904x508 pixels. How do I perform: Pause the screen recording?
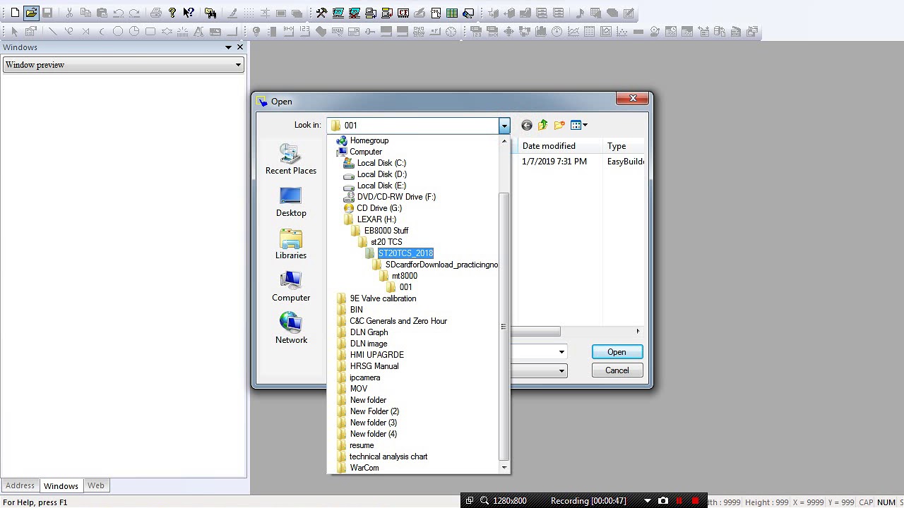[679, 501]
